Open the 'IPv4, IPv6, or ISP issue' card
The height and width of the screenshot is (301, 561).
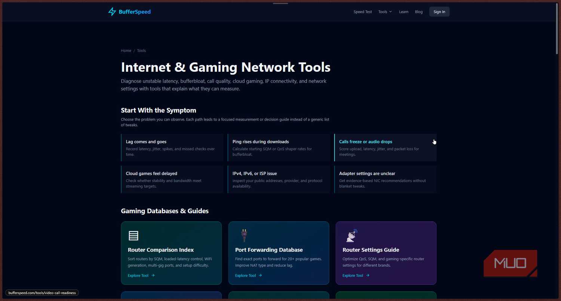point(279,179)
